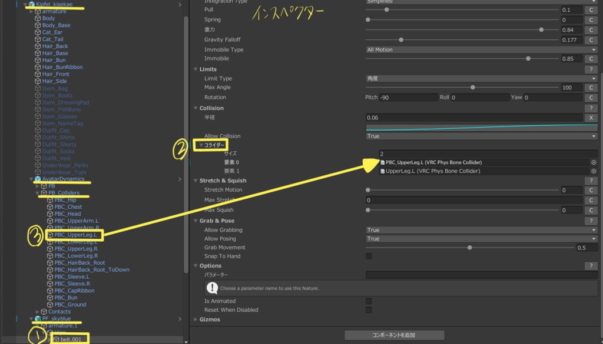The image size is (603, 344).
Task: Click the cube icon beside Cat_Ear
Action: click(x=38, y=32)
